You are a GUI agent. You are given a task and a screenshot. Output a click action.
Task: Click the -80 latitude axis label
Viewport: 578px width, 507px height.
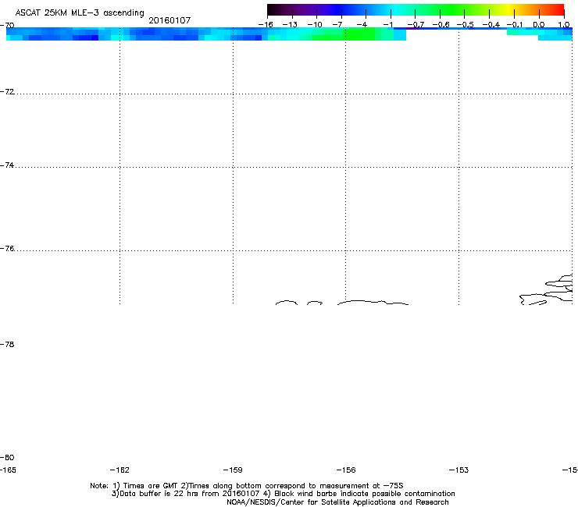coord(7,457)
